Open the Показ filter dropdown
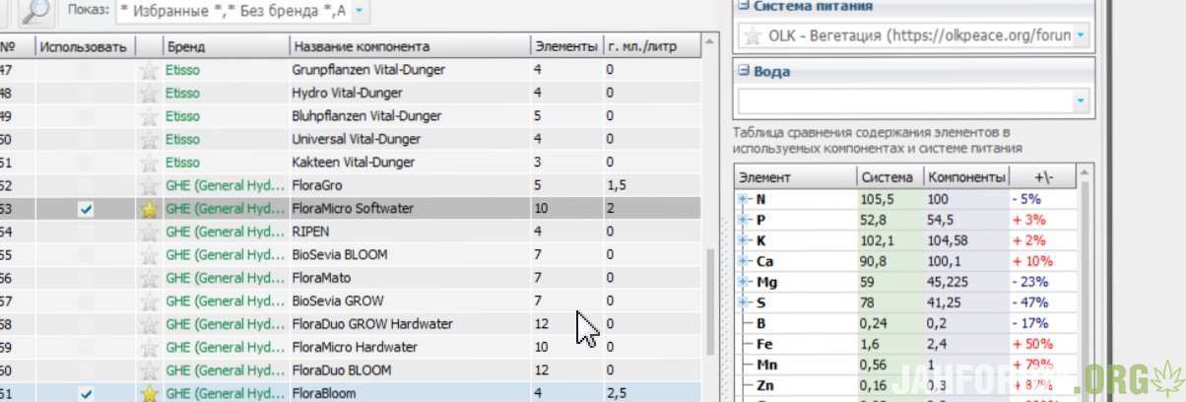The width and height of the screenshot is (1186, 402). (358, 10)
